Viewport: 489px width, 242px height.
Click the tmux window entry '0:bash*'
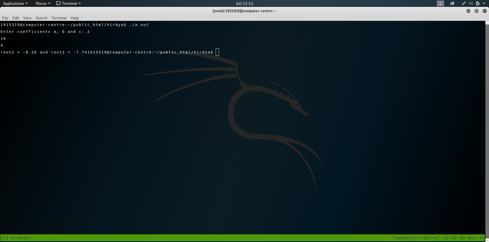[x=21, y=238]
